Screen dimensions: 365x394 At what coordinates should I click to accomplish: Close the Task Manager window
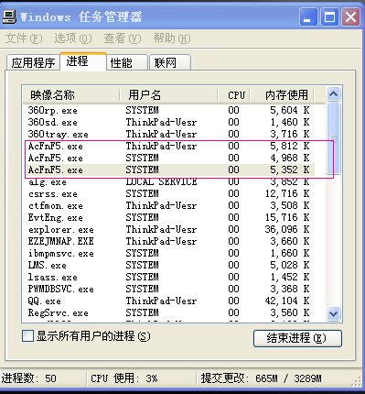(350, 16)
